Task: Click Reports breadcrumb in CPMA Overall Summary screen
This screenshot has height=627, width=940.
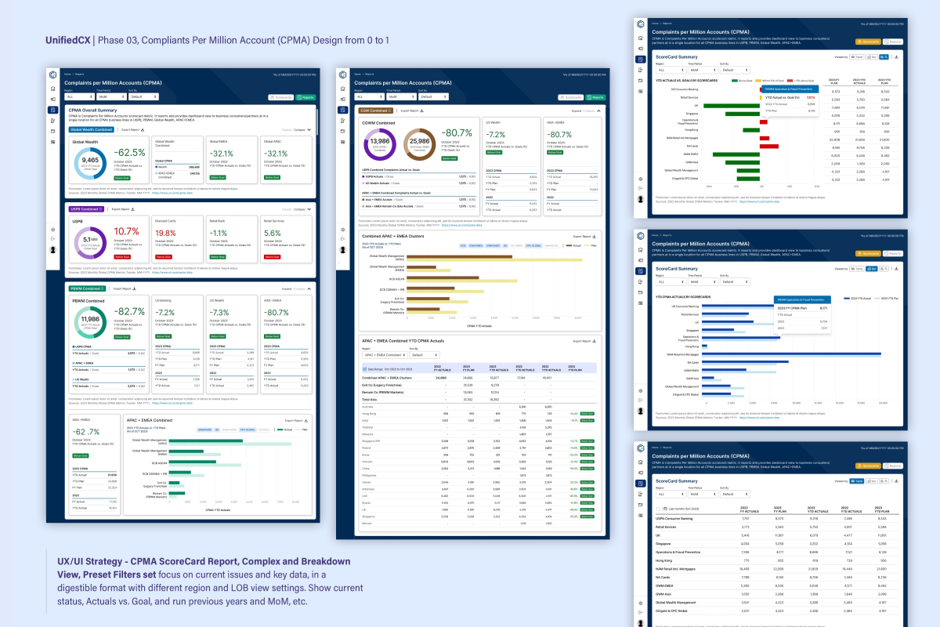Action: pyautogui.click(x=79, y=74)
